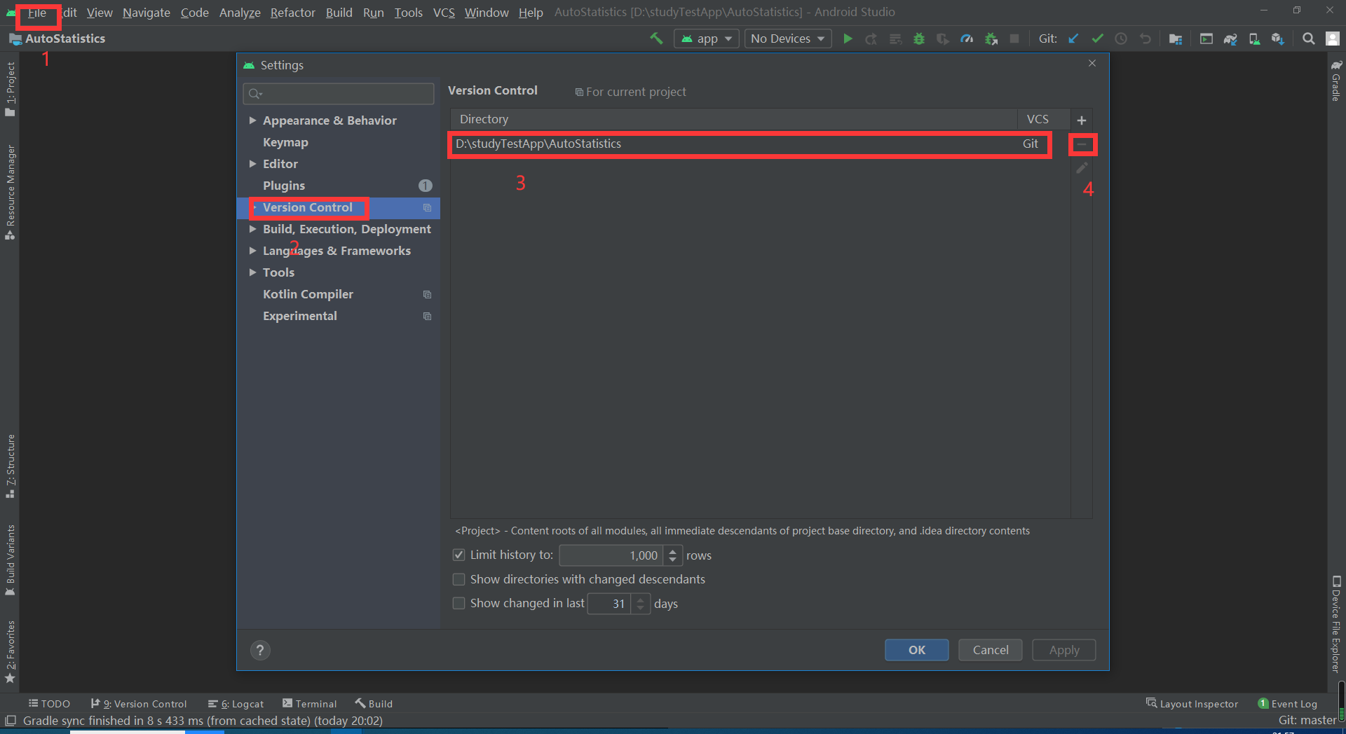Click the Run Anything icon

click(x=1206, y=39)
